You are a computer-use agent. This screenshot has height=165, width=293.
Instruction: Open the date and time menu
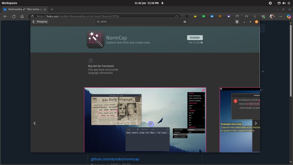(146, 3)
